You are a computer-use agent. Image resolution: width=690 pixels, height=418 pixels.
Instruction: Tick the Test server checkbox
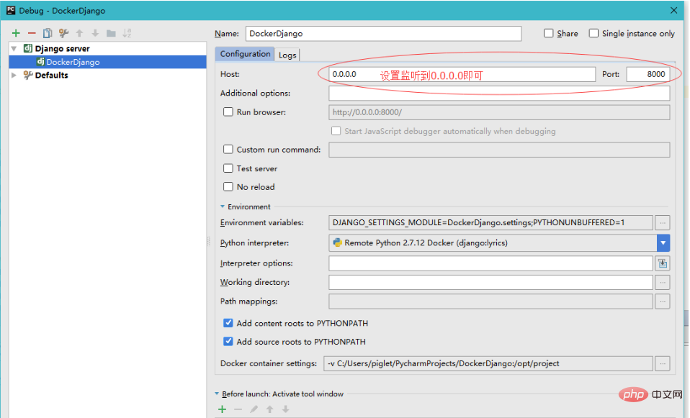pos(228,168)
